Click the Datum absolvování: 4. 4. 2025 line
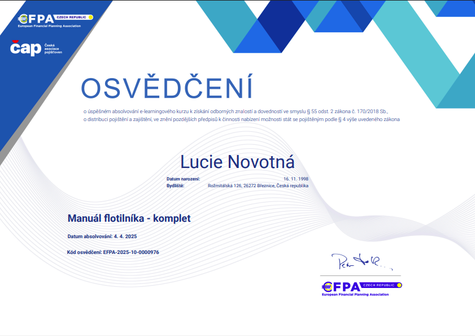The image size is (475, 336). pos(102,236)
